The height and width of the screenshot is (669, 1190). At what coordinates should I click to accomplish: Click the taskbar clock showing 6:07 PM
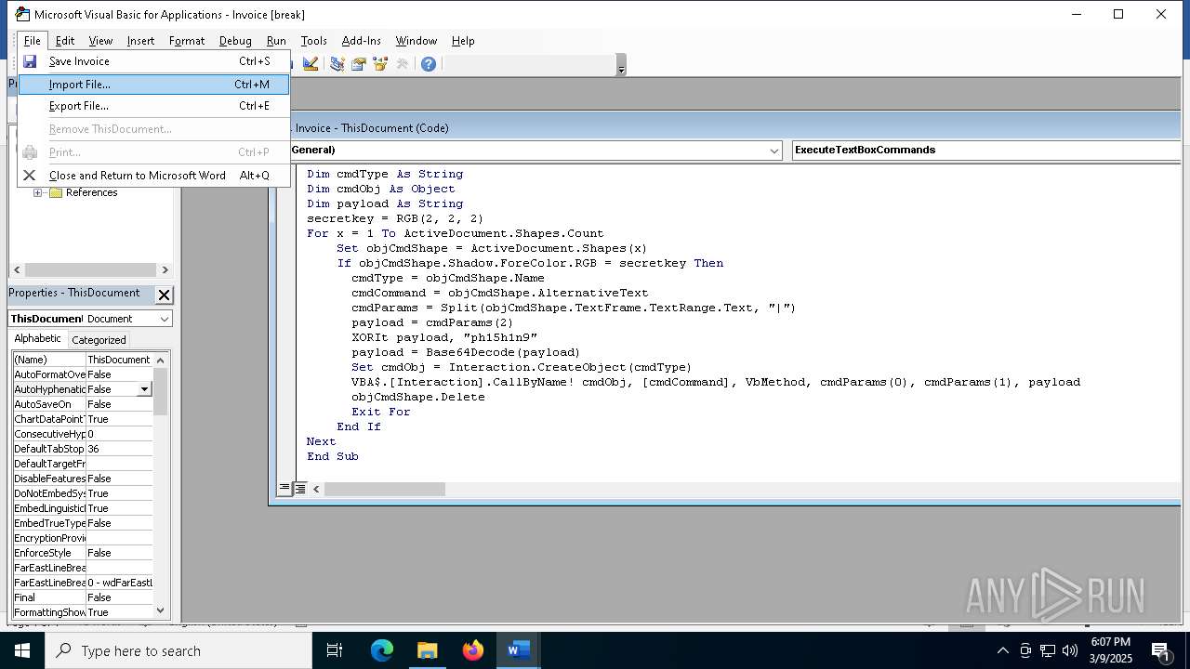tap(1110, 649)
